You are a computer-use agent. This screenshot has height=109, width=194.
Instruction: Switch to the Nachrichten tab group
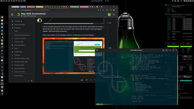coord(15,7)
